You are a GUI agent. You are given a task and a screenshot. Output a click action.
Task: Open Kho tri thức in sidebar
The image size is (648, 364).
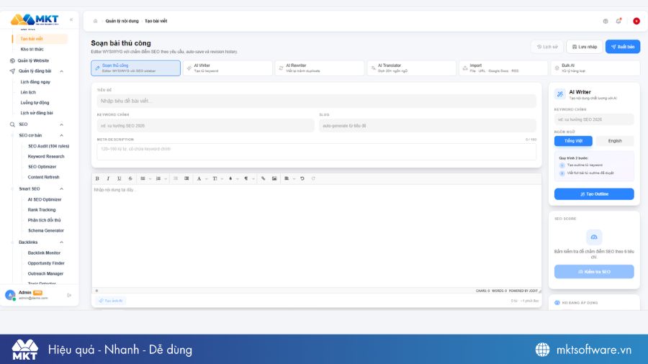[x=32, y=49]
